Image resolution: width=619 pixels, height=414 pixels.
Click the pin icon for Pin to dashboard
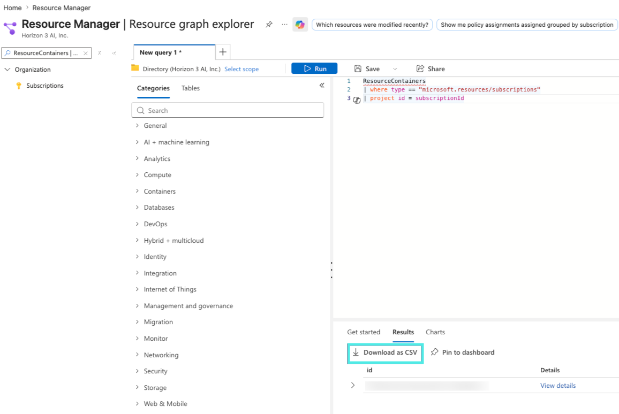[434, 352]
